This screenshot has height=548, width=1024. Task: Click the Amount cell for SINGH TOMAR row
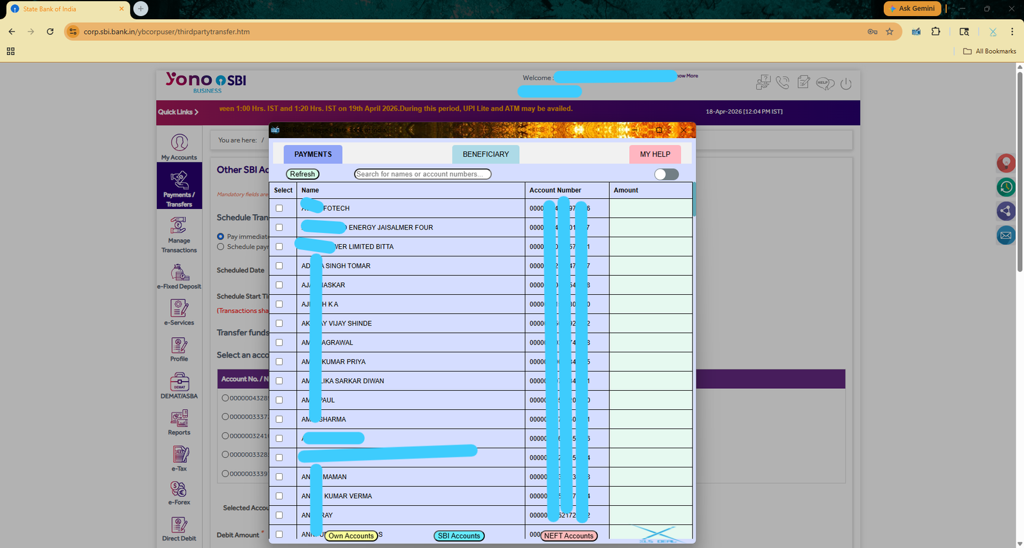(x=650, y=266)
